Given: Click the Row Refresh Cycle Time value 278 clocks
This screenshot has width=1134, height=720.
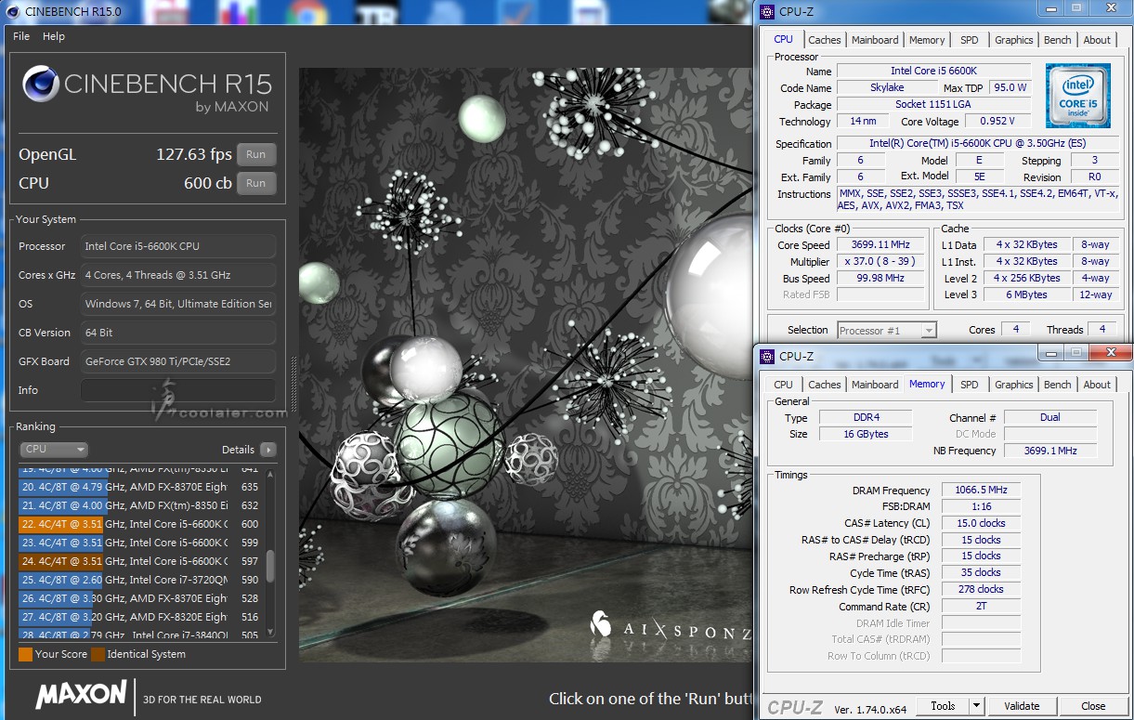Looking at the screenshot, I should point(981,589).
